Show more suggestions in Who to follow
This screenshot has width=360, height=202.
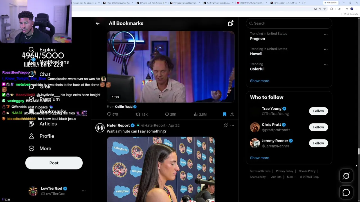pyautogui.click(x=260, y=158)
